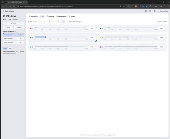Click the level 3 DPI slider handle
This screenshot has width=170, height=139.
[x=45, y=37]
